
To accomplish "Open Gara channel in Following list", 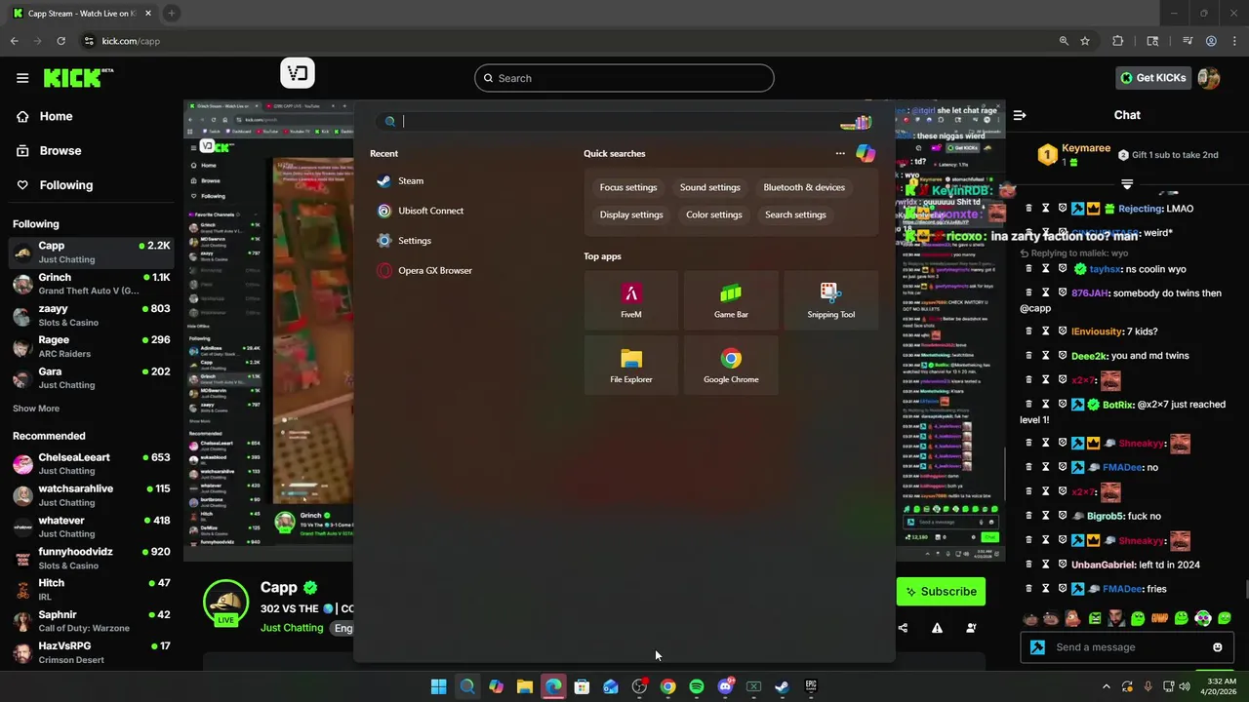I will (x=92, y=377).
